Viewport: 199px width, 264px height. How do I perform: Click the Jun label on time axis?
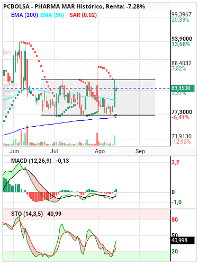(x=14, y=151)
